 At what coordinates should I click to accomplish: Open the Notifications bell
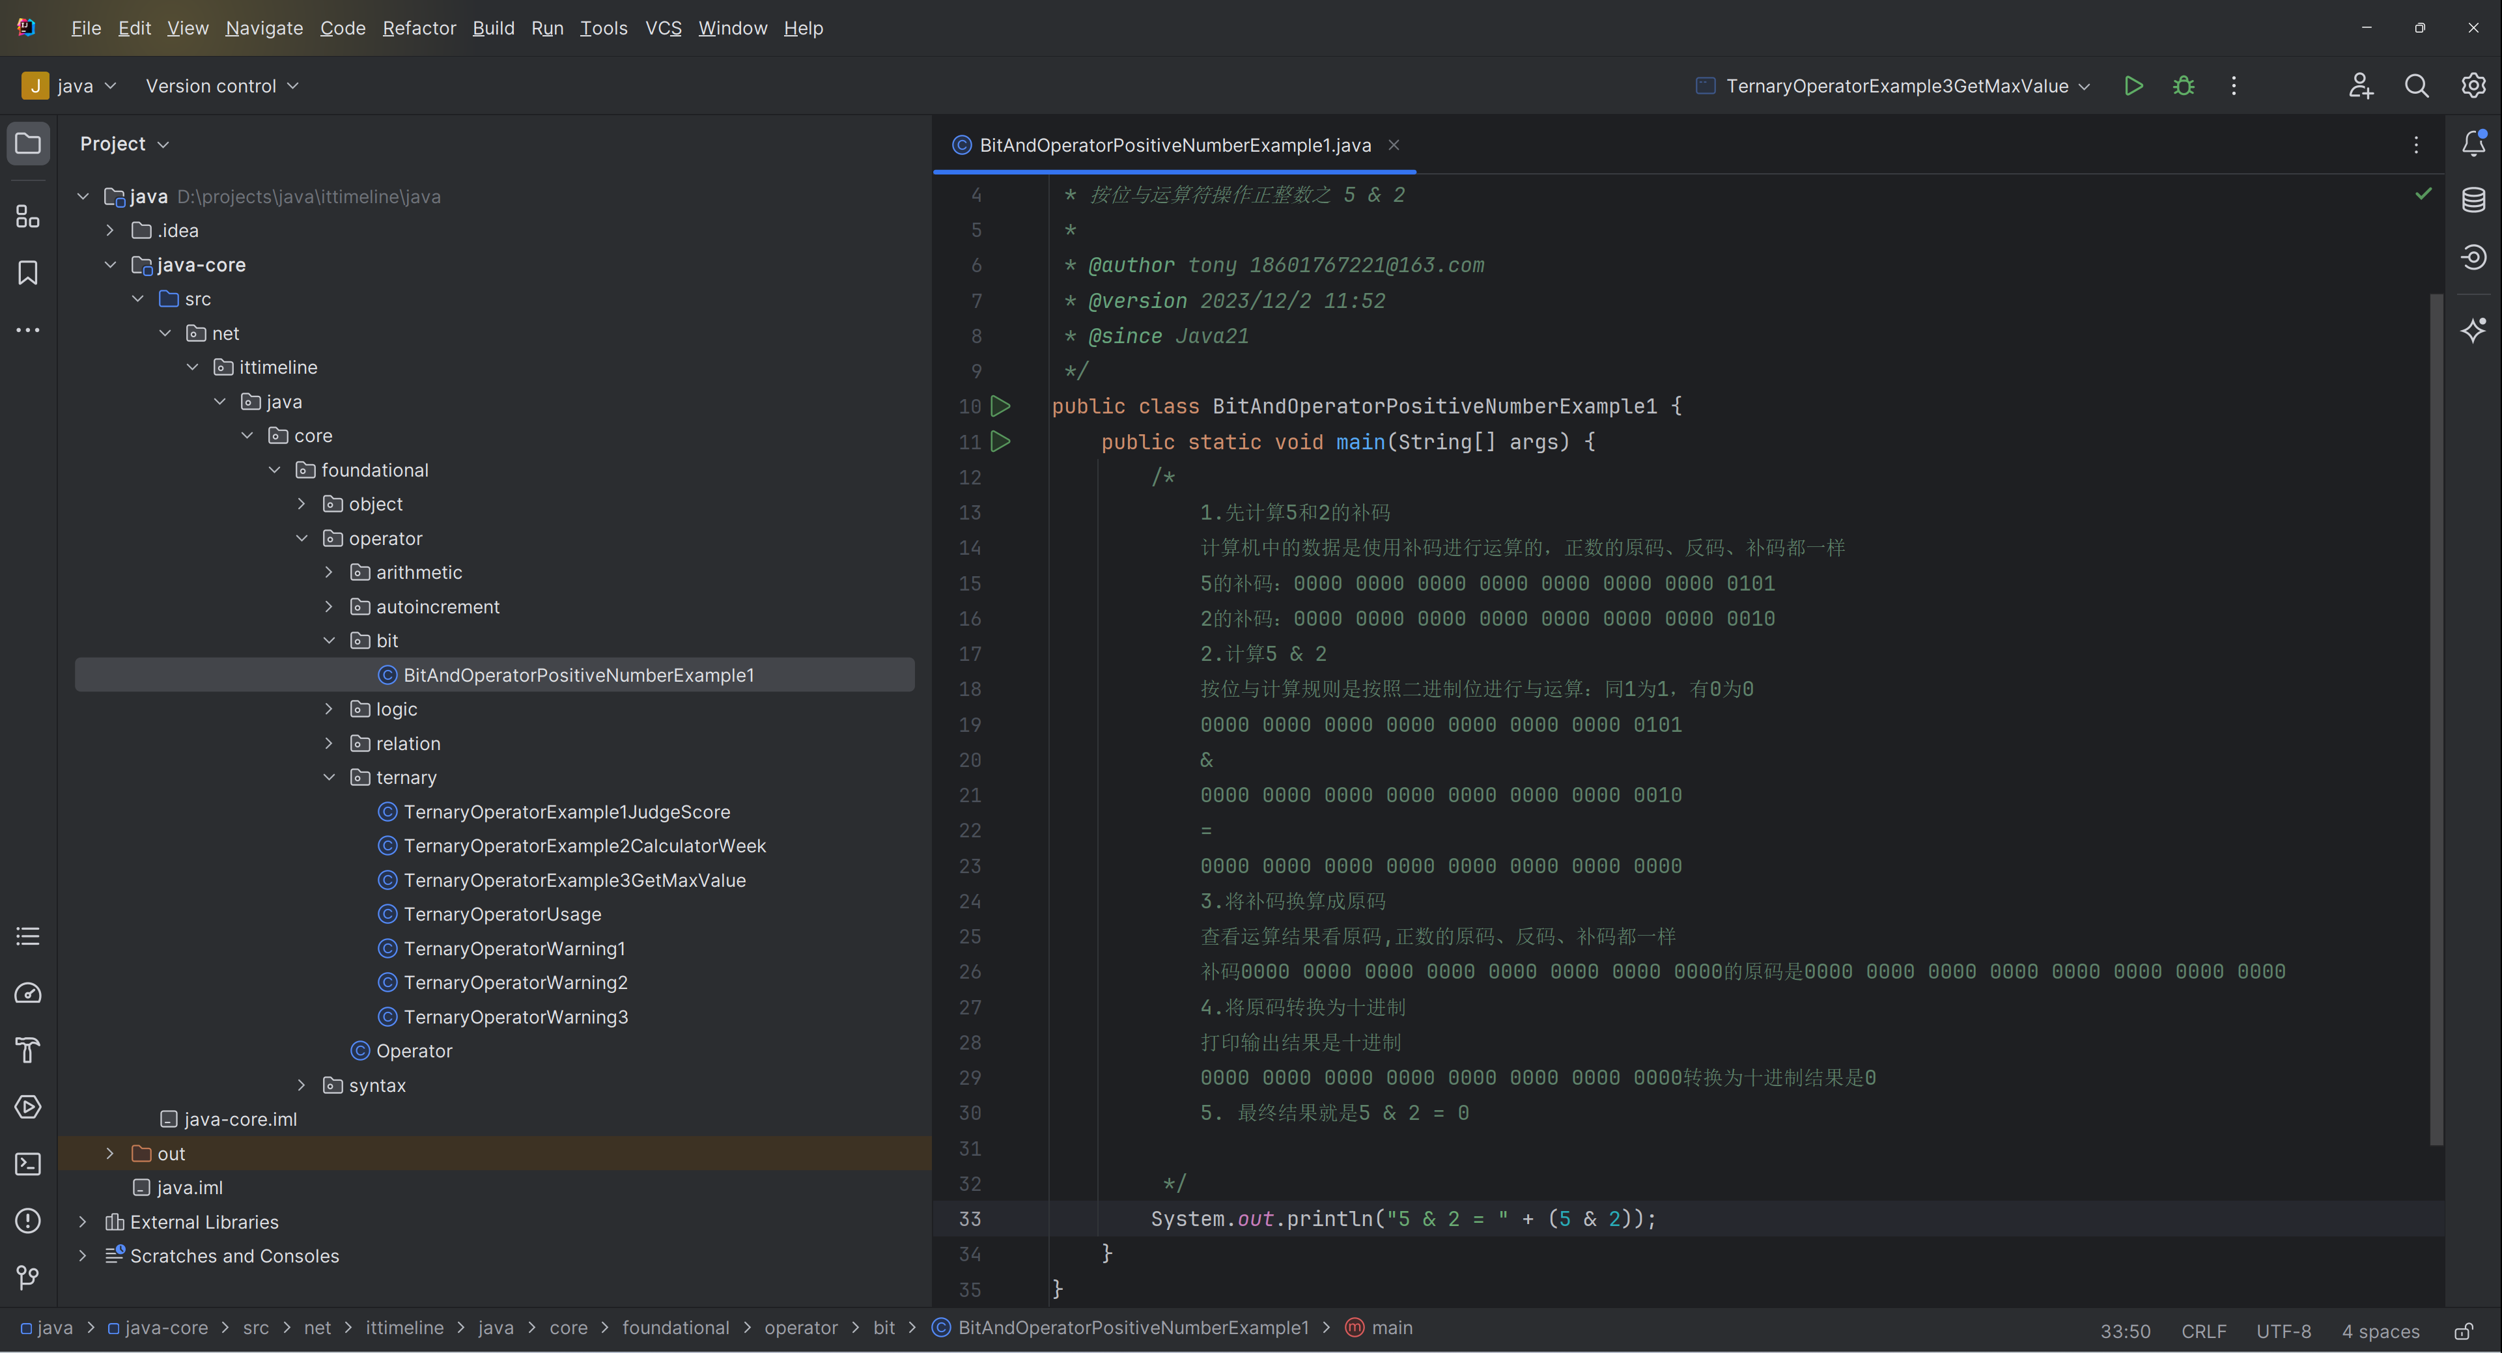[2473, 144]
